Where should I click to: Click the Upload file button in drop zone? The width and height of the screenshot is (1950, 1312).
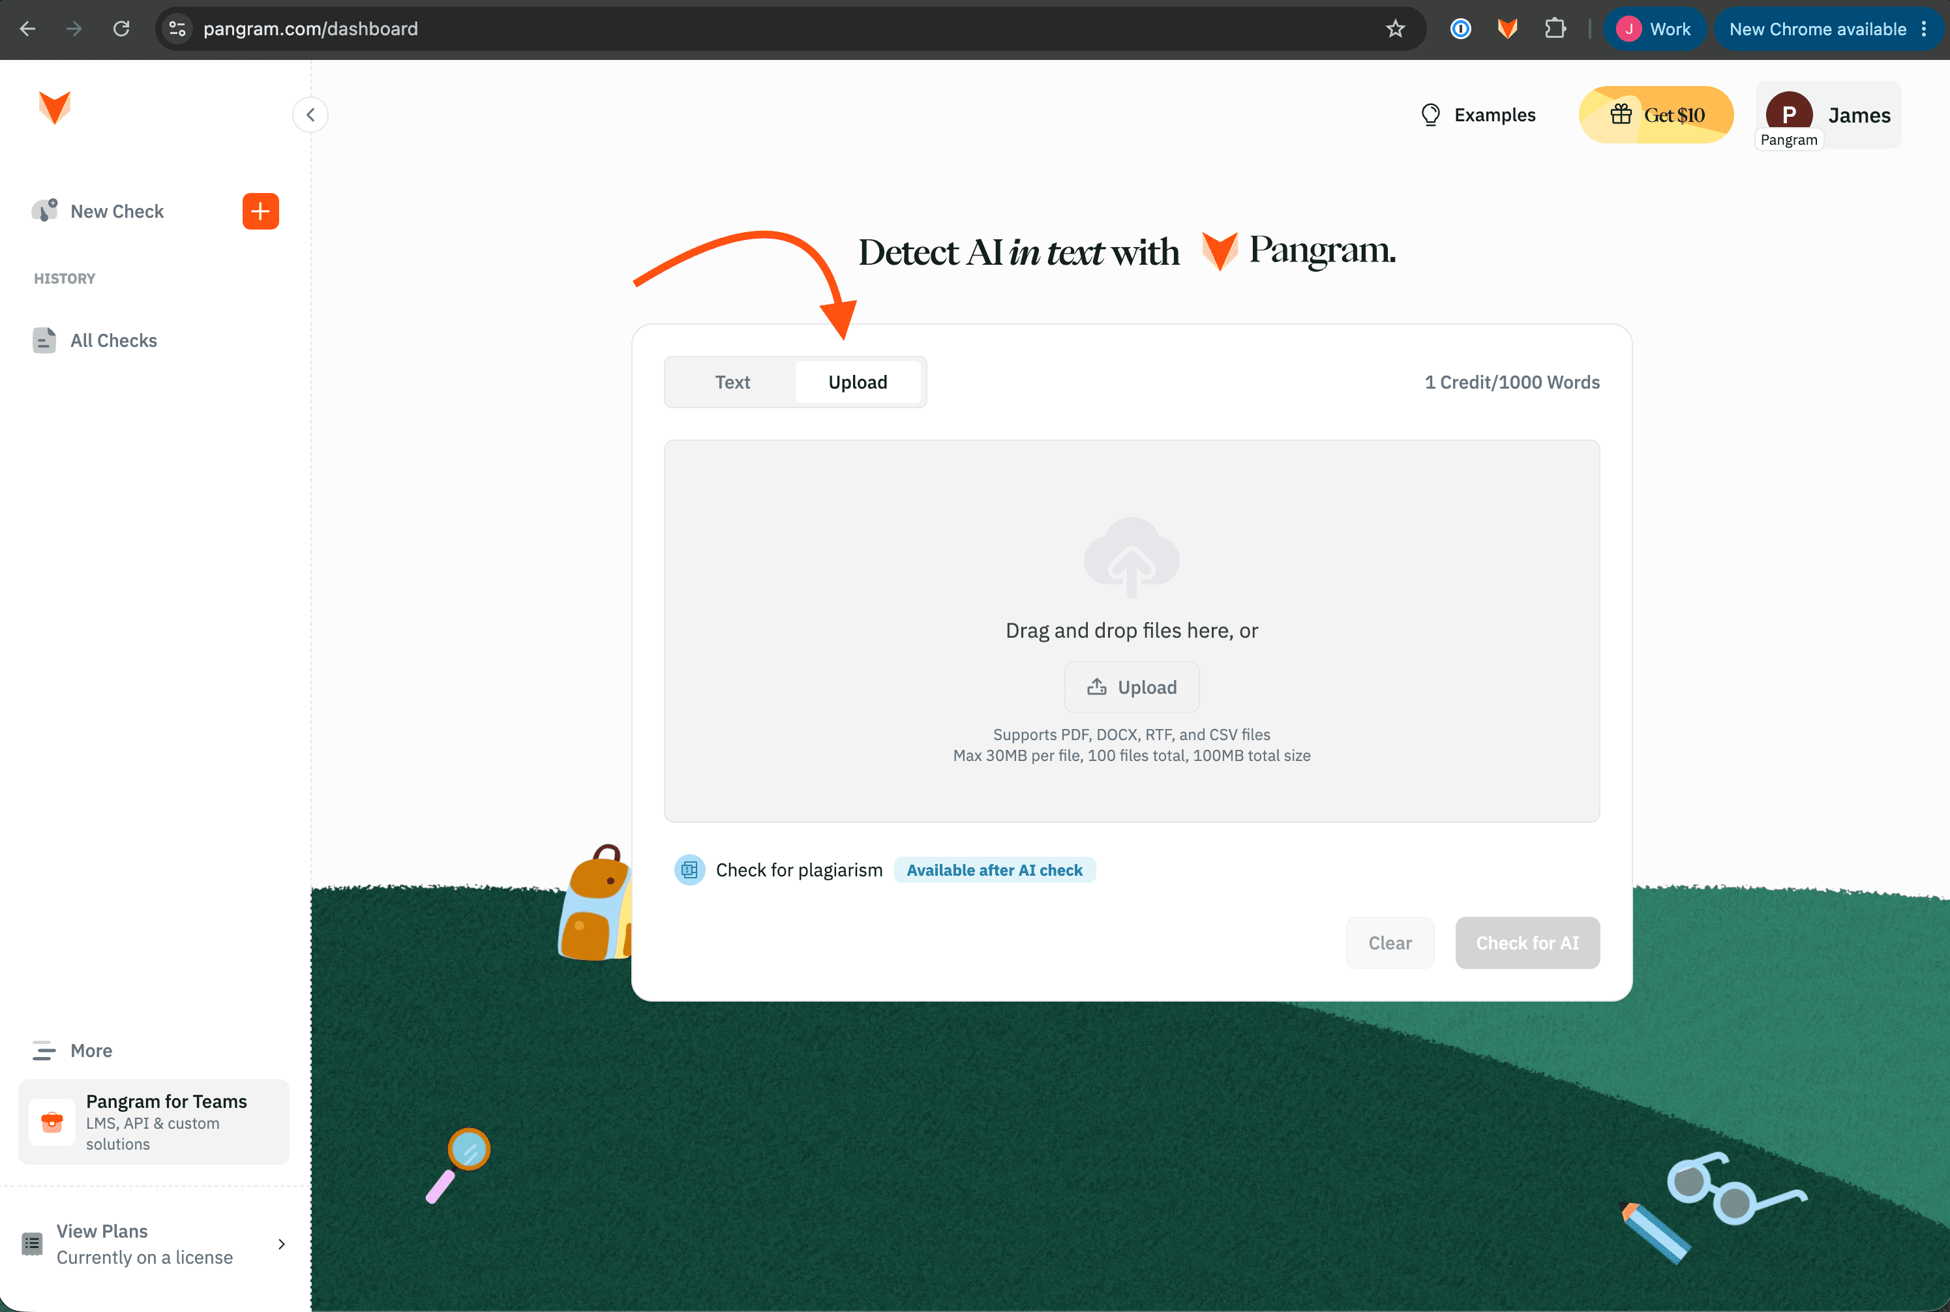click(1132, 687)
